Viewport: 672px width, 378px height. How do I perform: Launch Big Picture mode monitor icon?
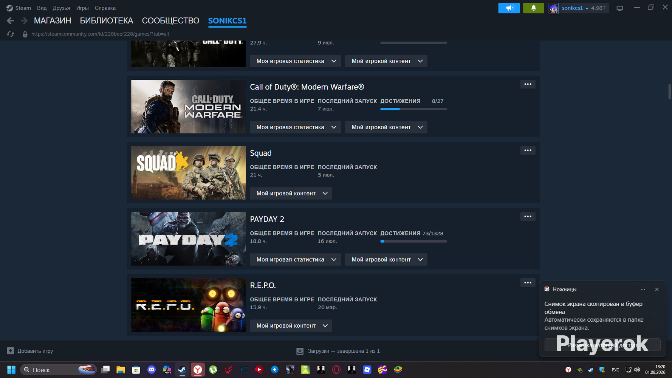click(x=620, y=8)
